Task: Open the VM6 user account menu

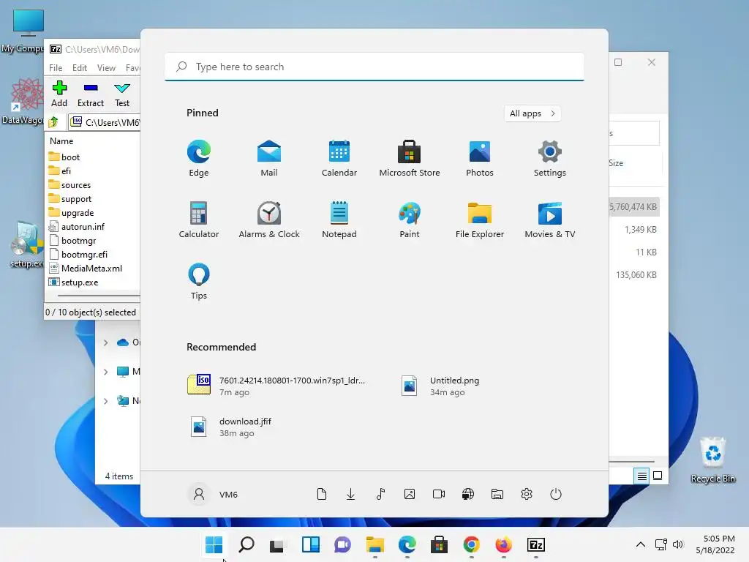Action: (214, 494)
